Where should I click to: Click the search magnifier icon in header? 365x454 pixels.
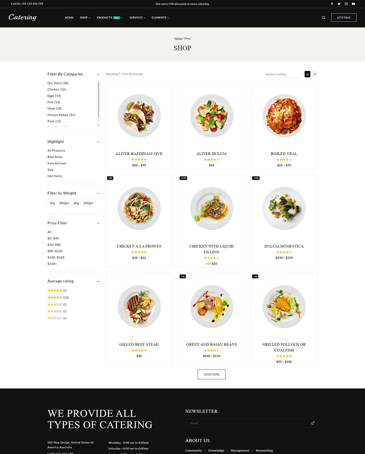coord(323,18)
